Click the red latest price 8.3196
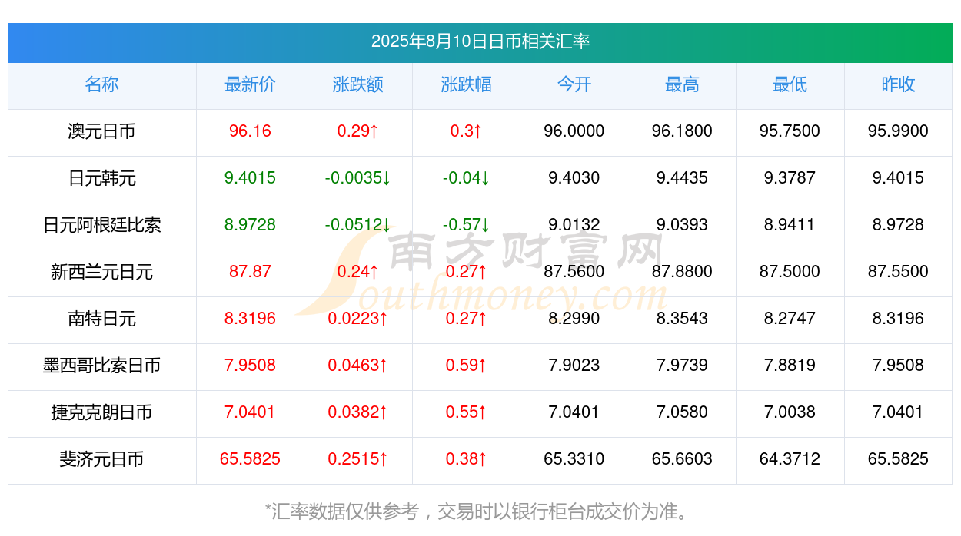The height and width of the screenshot is (536, 961). click(x=250, y=319)
